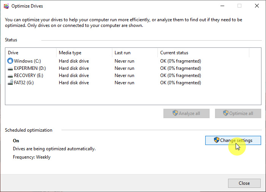Screen dimensions: 266x192
Task: Sort list by Last run column header
Action: coord(135,53)
